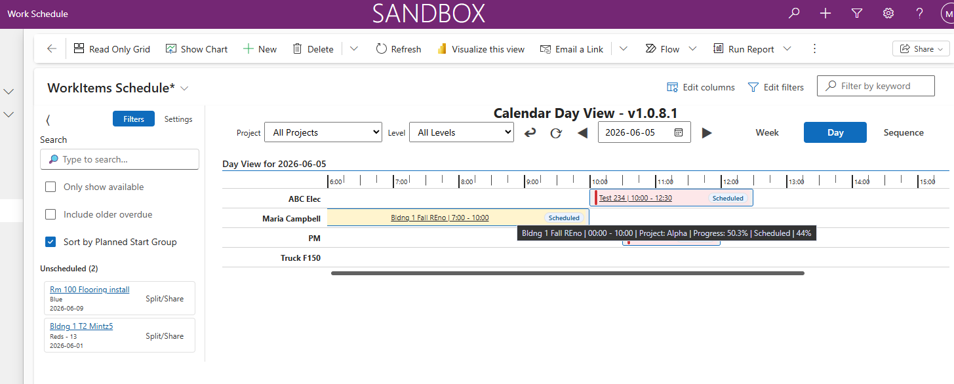Expand the blue chevron in the left rail
The height and width of the screenshot is (384, 954).
pos(9,92)
